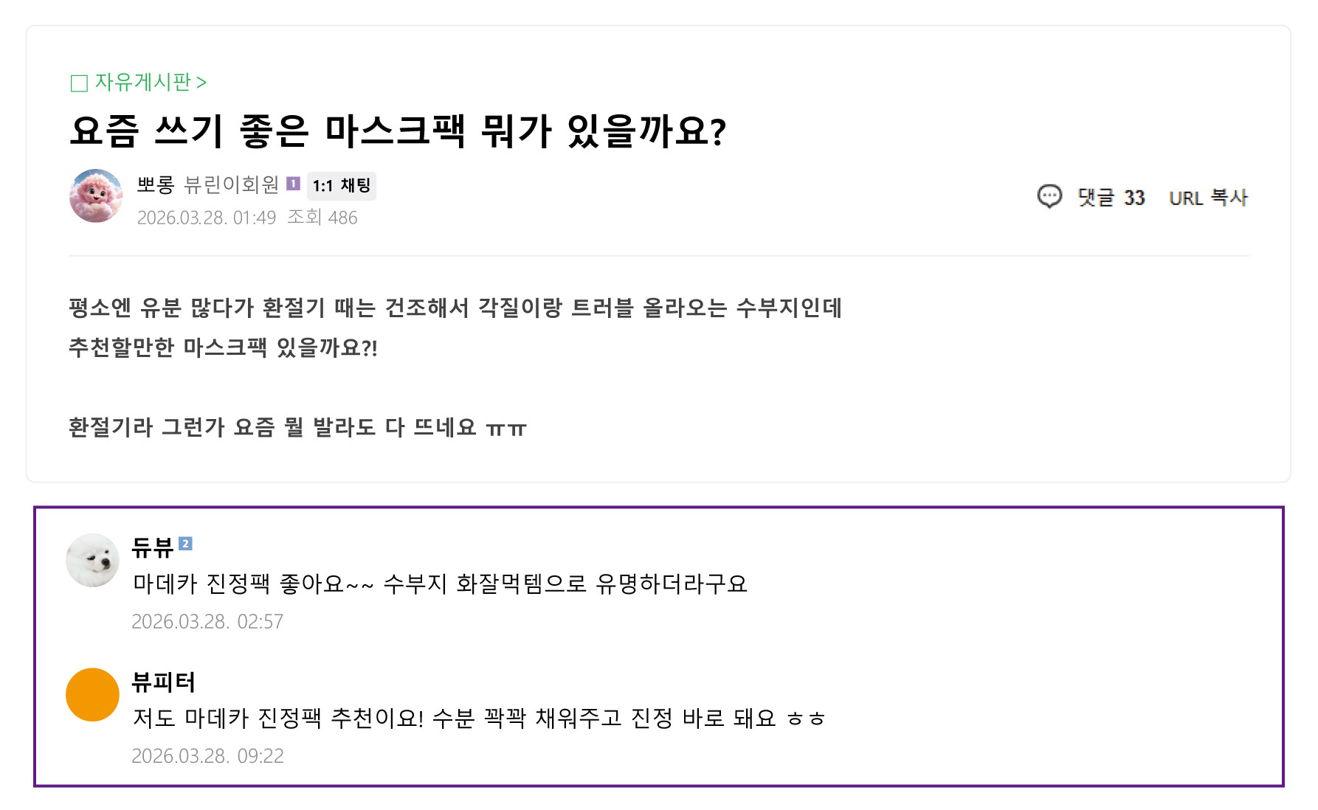Open the 자유게시판 board link
This screenshot has height=810, width=1318.
click(143, 82)
